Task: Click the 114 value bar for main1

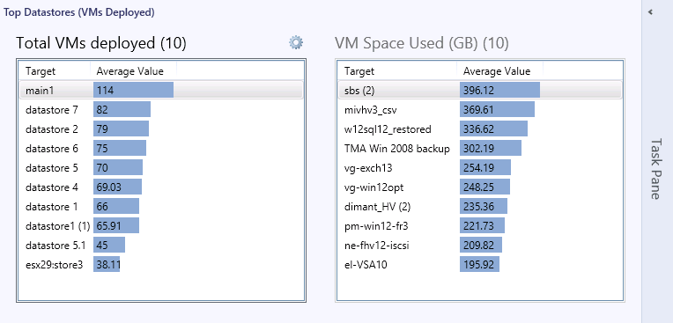Action: [x=134, y=90]
